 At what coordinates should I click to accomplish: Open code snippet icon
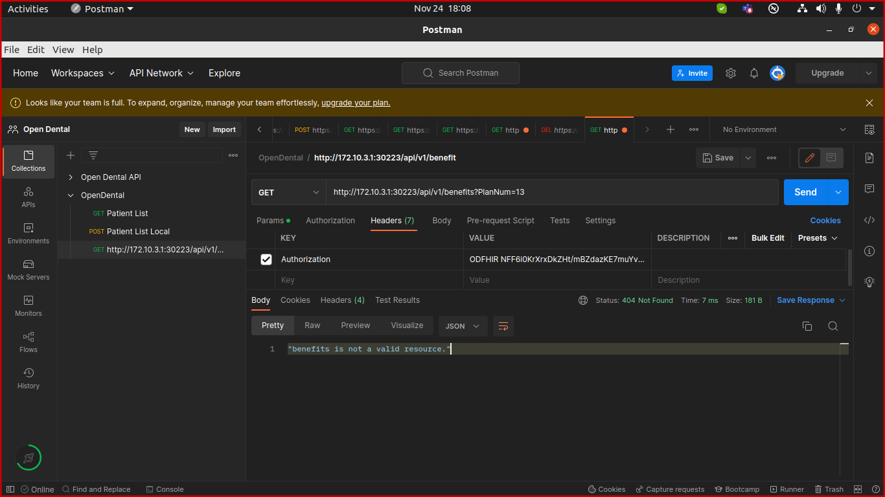click(x=869, y=220)
